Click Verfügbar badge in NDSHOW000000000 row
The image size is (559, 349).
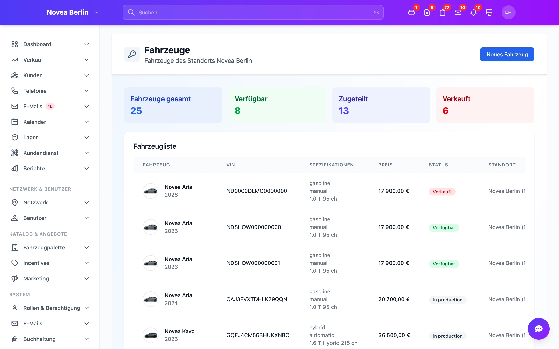pyautogui.click(x=444, y=227)
